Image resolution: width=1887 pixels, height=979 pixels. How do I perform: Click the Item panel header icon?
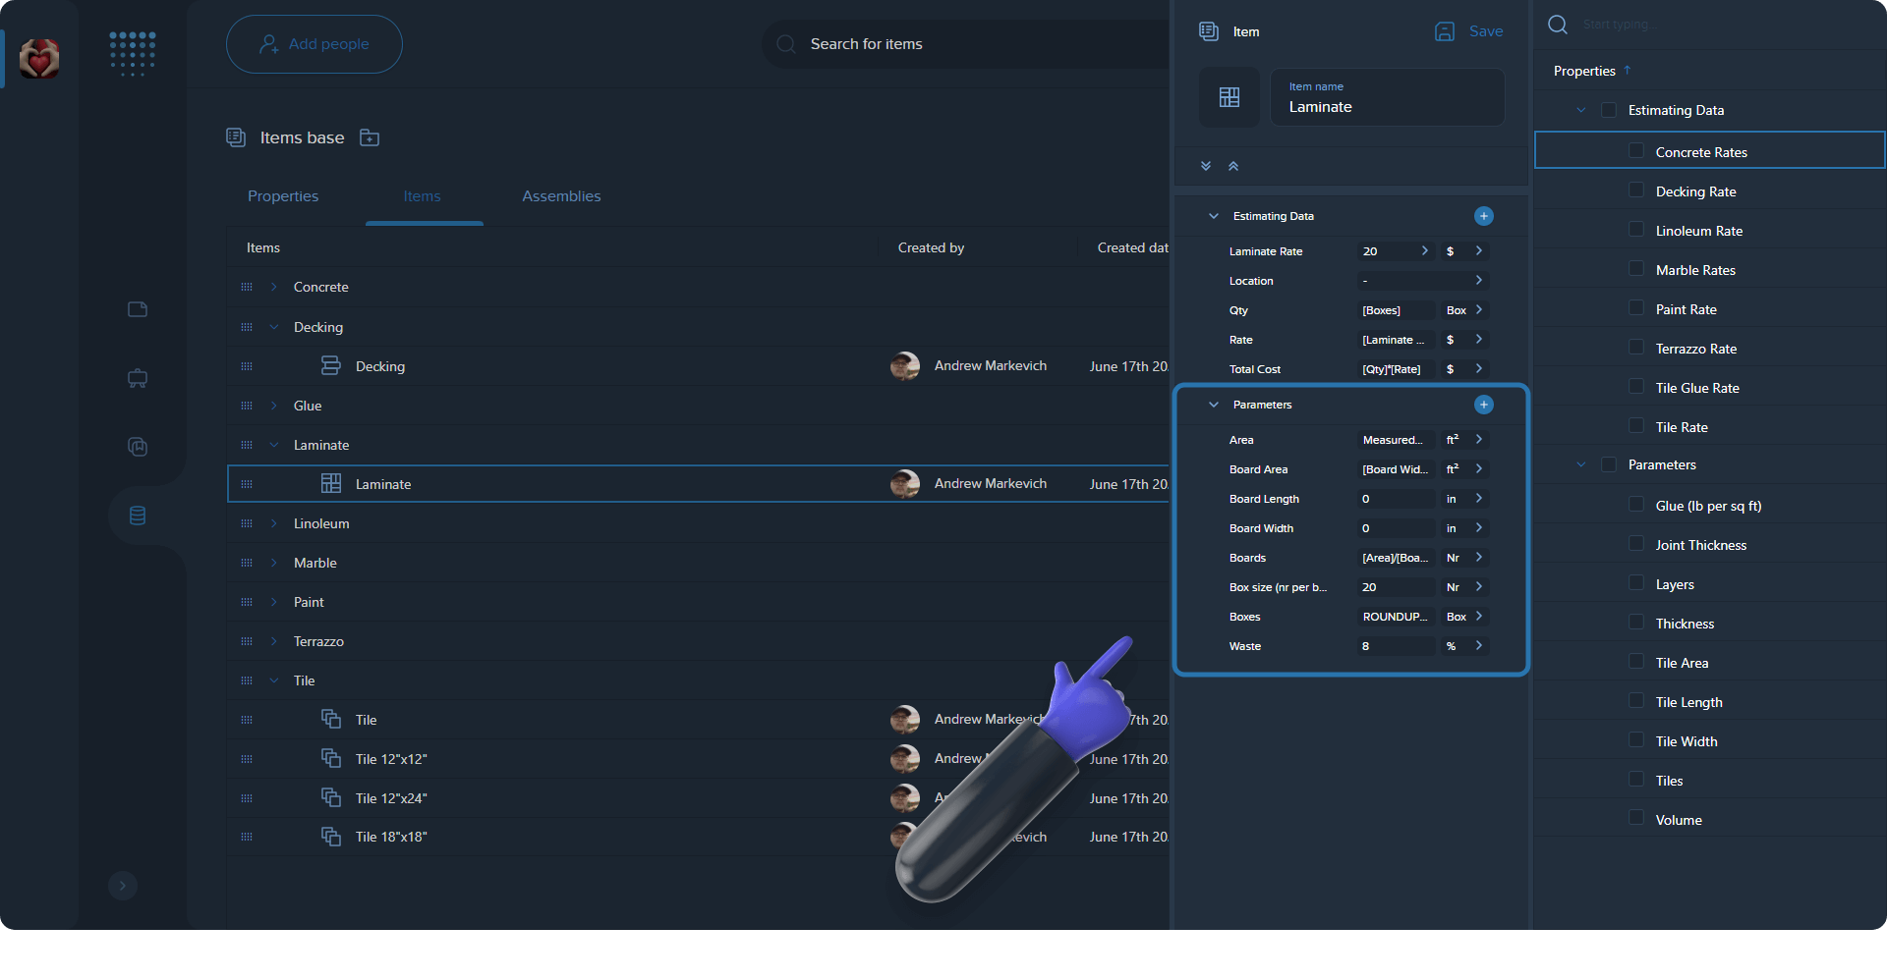[1209, 31]
